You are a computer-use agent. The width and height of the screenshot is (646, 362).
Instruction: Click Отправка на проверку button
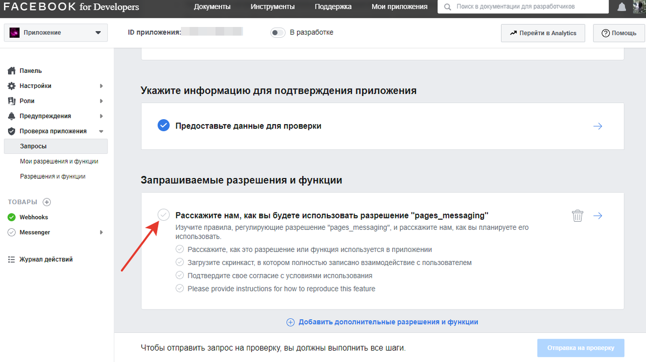pyautogui.click(x=581, y=348)
